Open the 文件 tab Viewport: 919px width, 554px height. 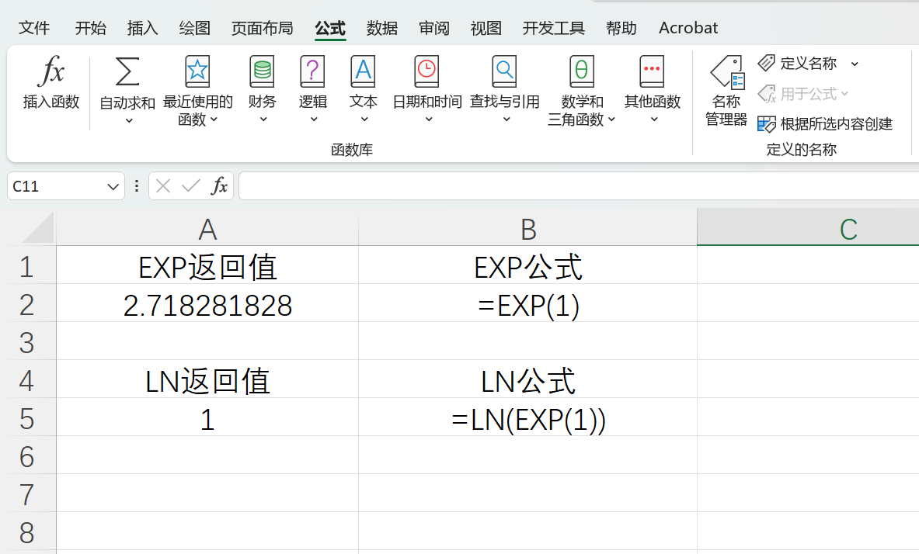tap(34, 28)
